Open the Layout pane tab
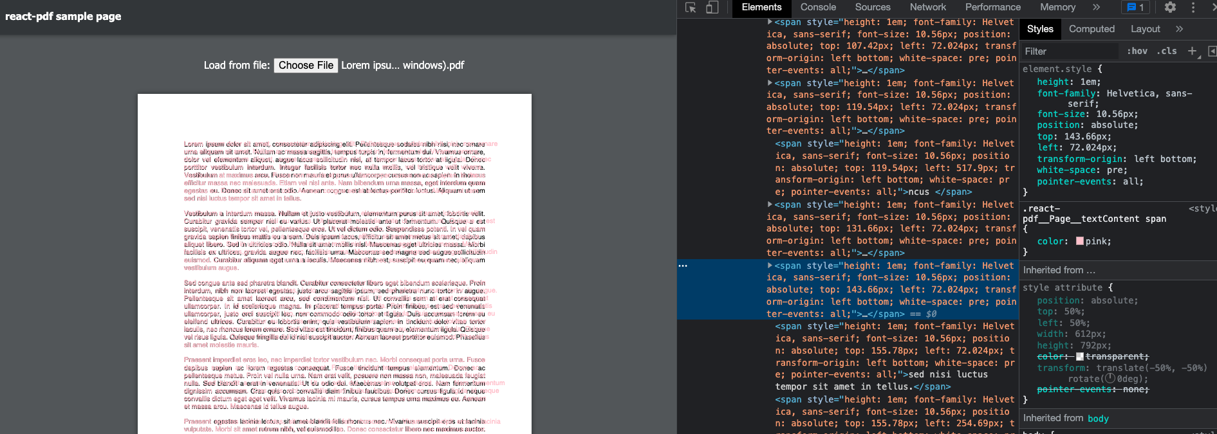 [1145, 29]
